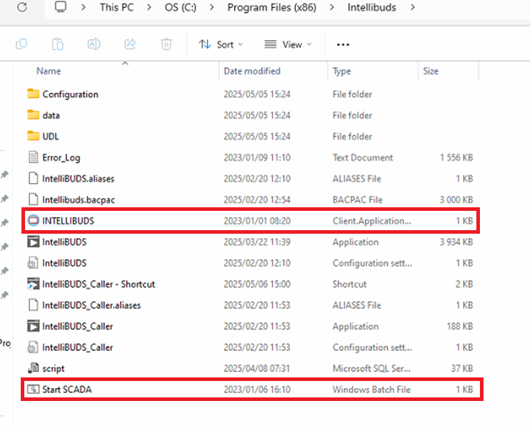Click the 3 000 KB size cell

coord(456,199)
